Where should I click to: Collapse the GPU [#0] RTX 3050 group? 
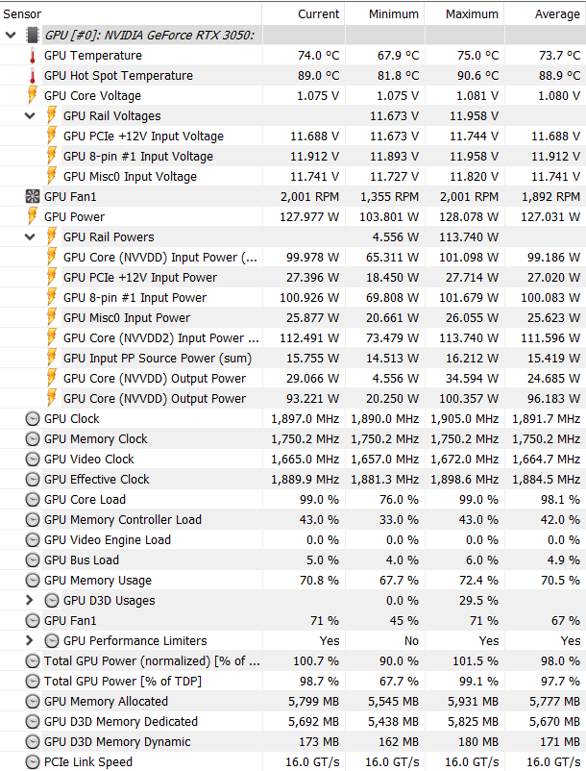[x=11, y=35]
